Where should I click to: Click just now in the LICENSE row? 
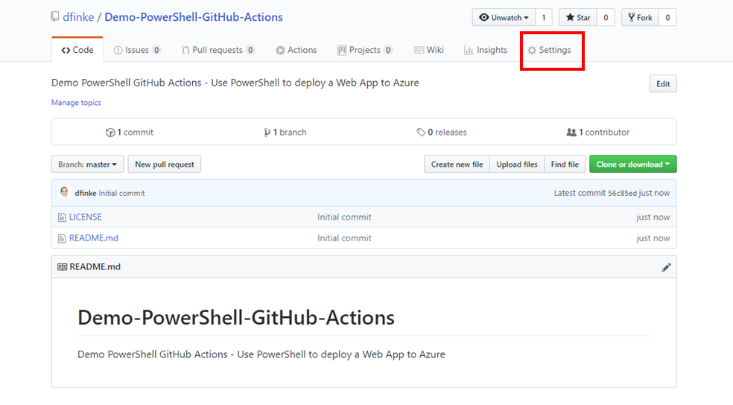tap(653, 217)
